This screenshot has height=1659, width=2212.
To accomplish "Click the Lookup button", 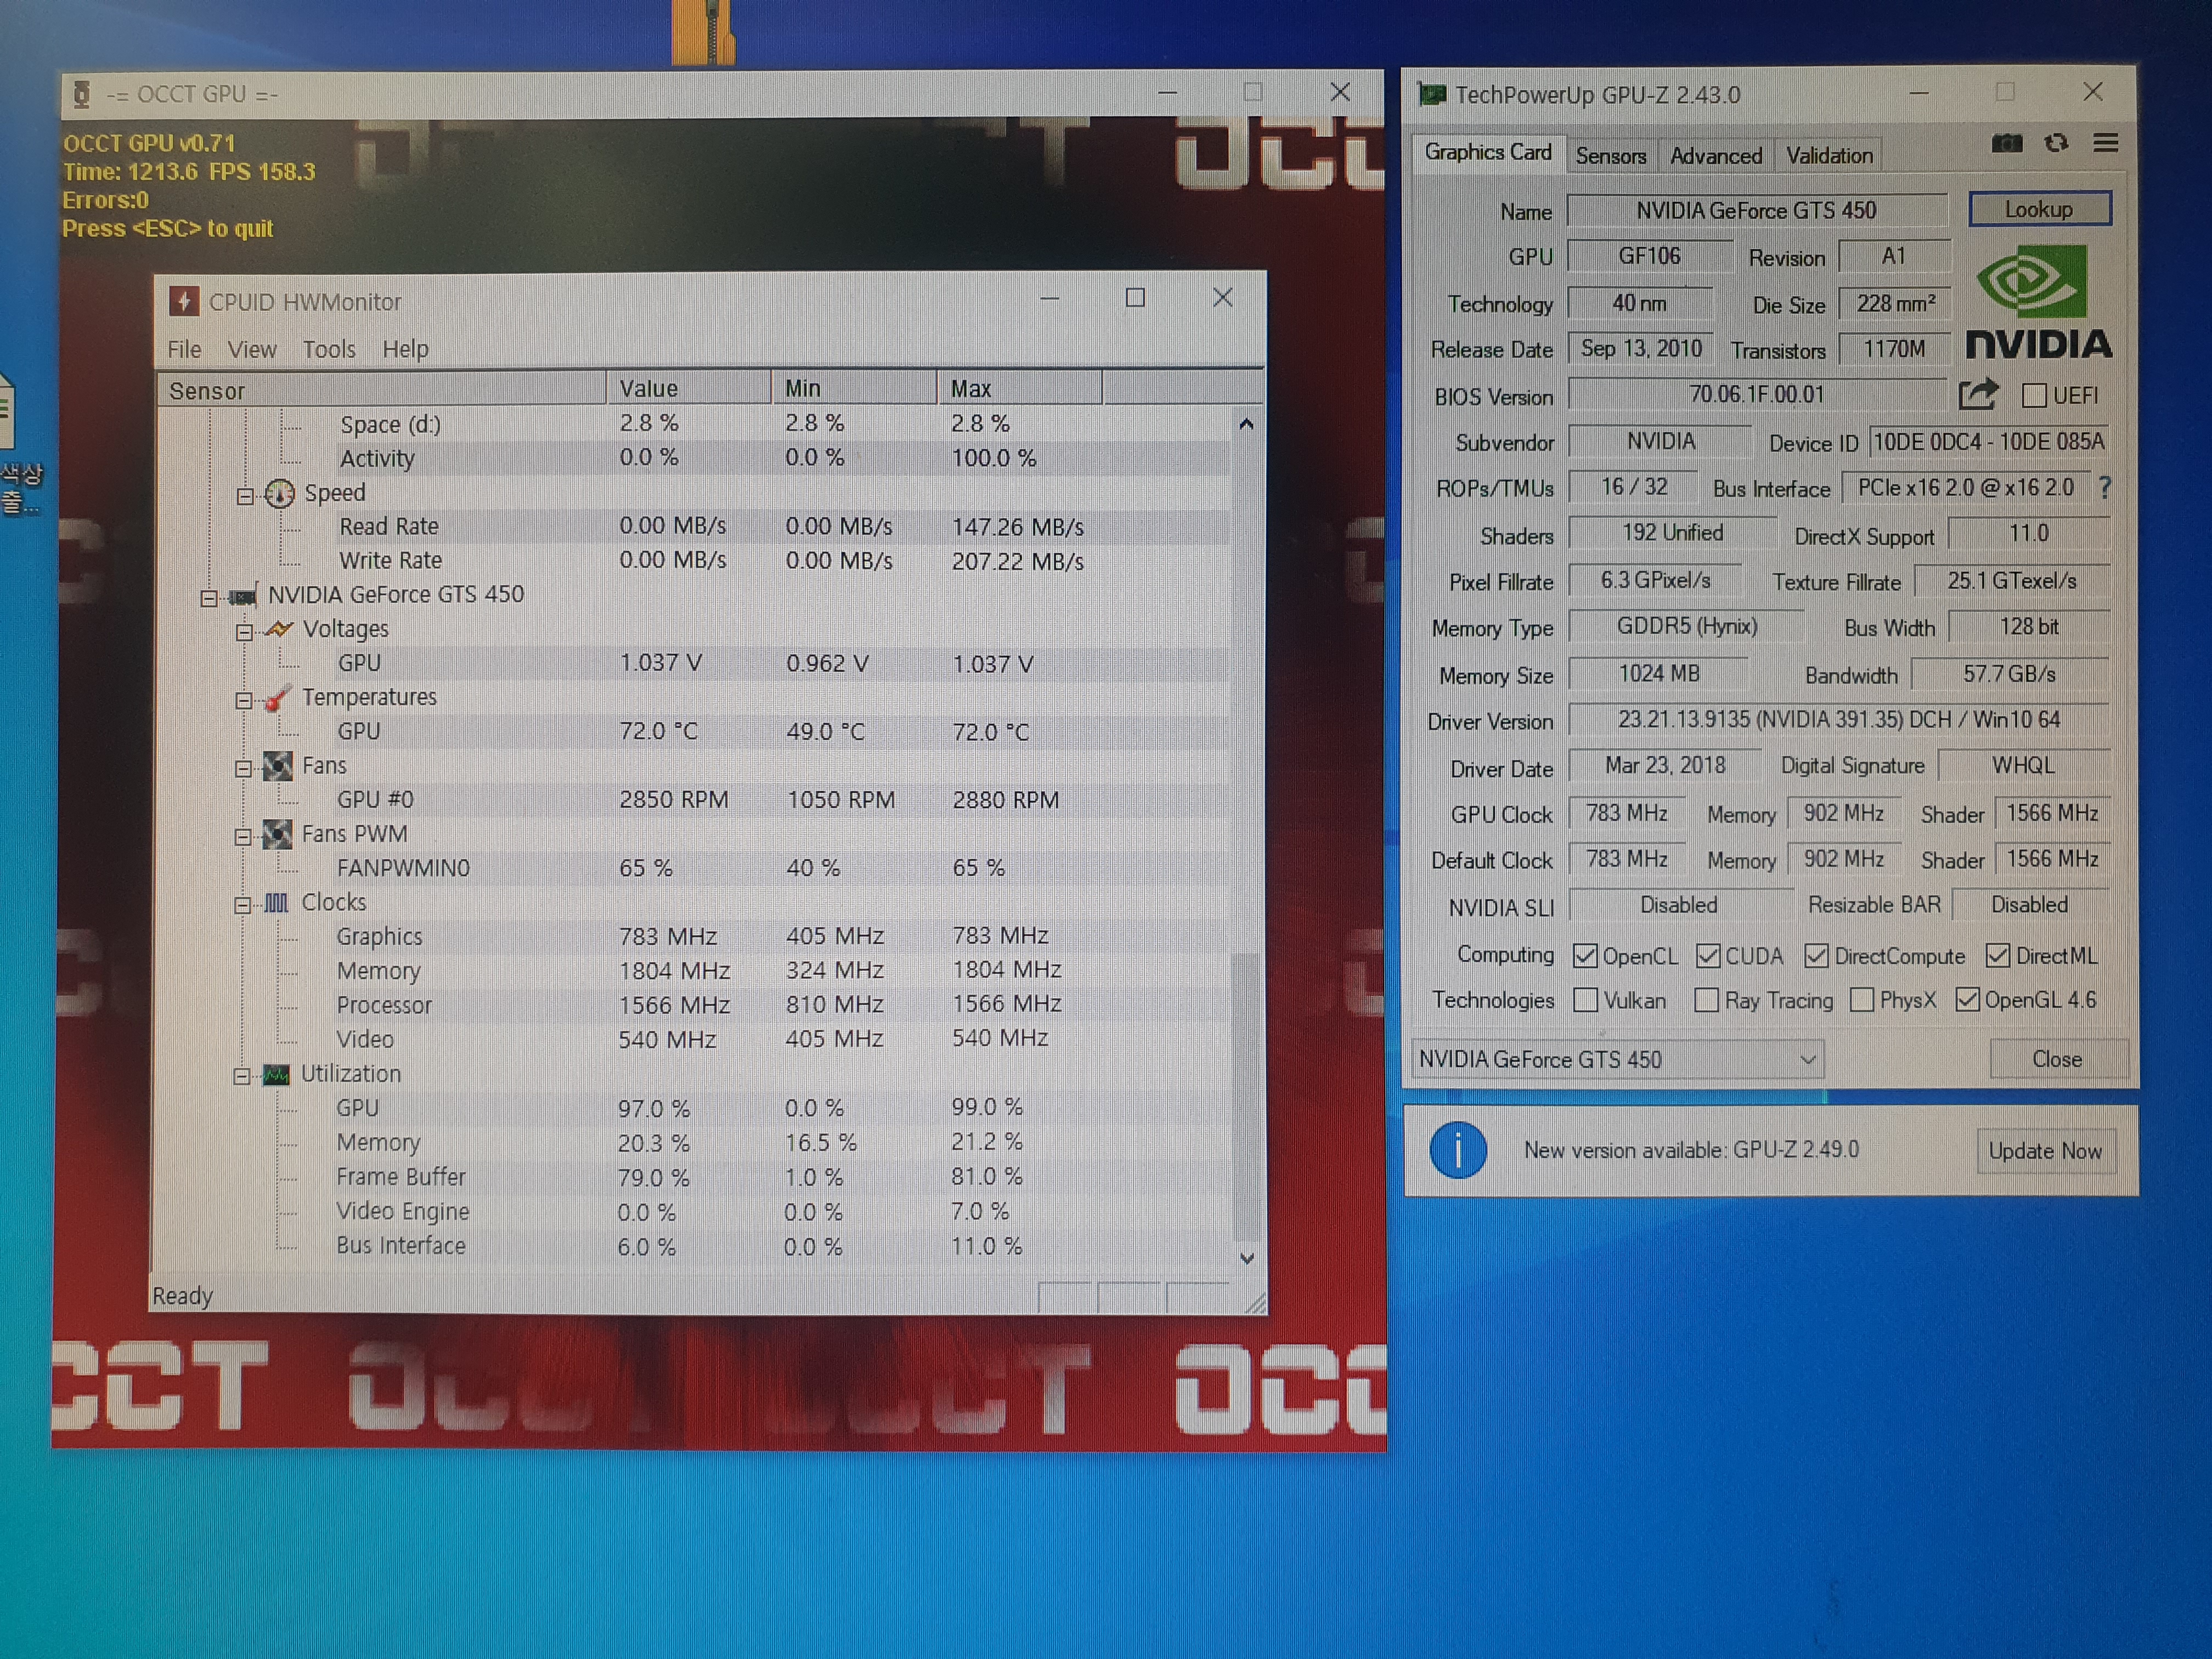I will (2039, 209).
